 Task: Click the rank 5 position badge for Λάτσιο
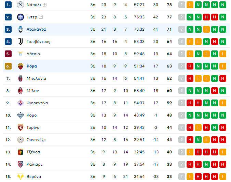[8, 54]
